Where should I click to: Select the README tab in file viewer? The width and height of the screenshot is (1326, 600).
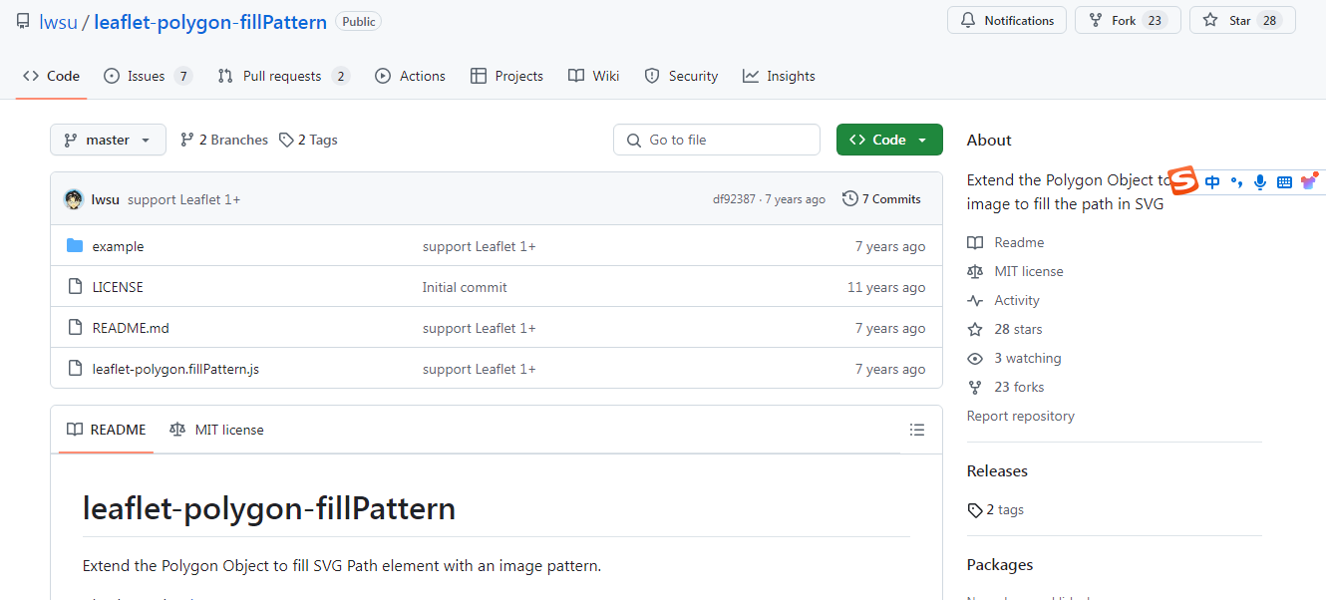click(106, 430)
